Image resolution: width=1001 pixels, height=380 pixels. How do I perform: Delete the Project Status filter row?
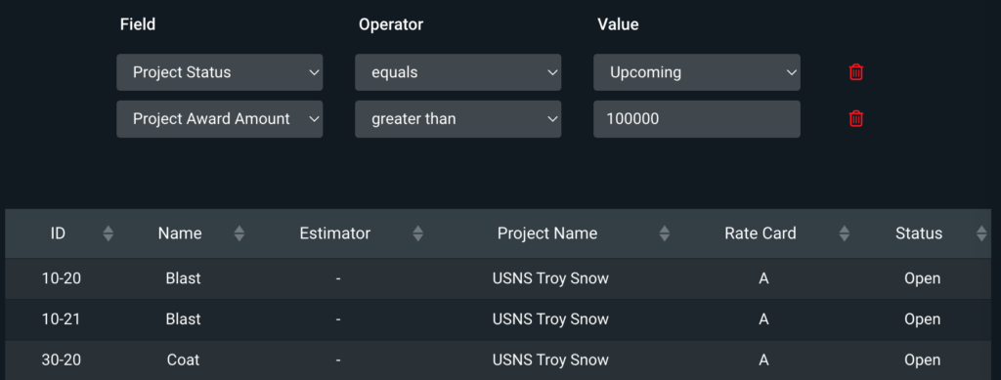click(856, 72)
